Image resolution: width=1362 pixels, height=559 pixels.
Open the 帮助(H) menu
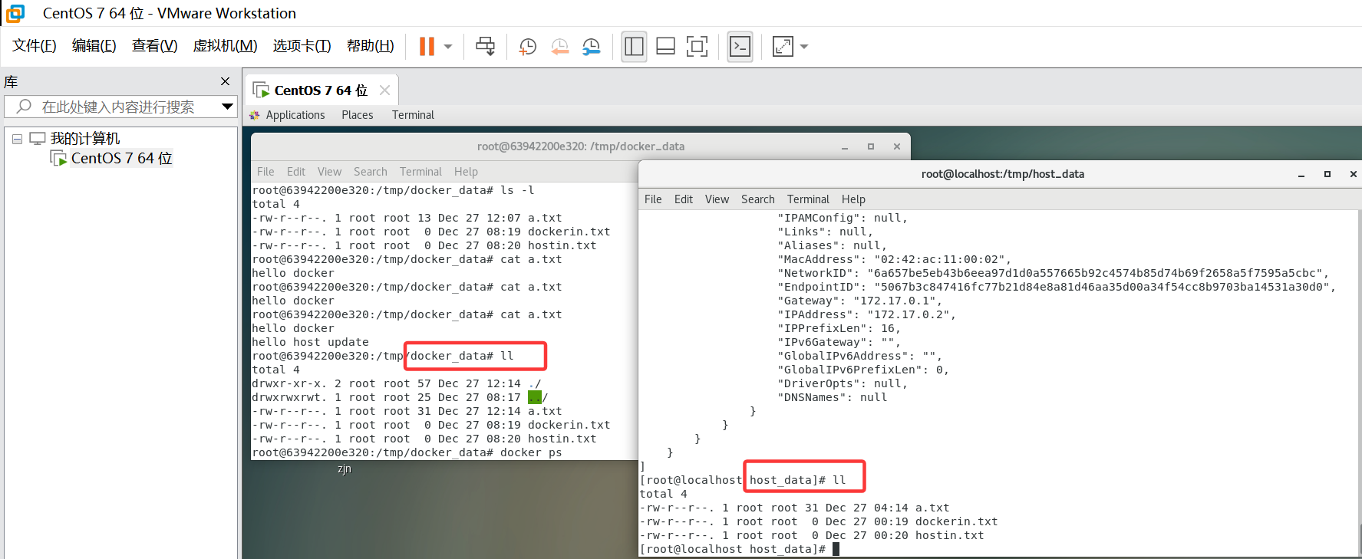pos(370,46)
